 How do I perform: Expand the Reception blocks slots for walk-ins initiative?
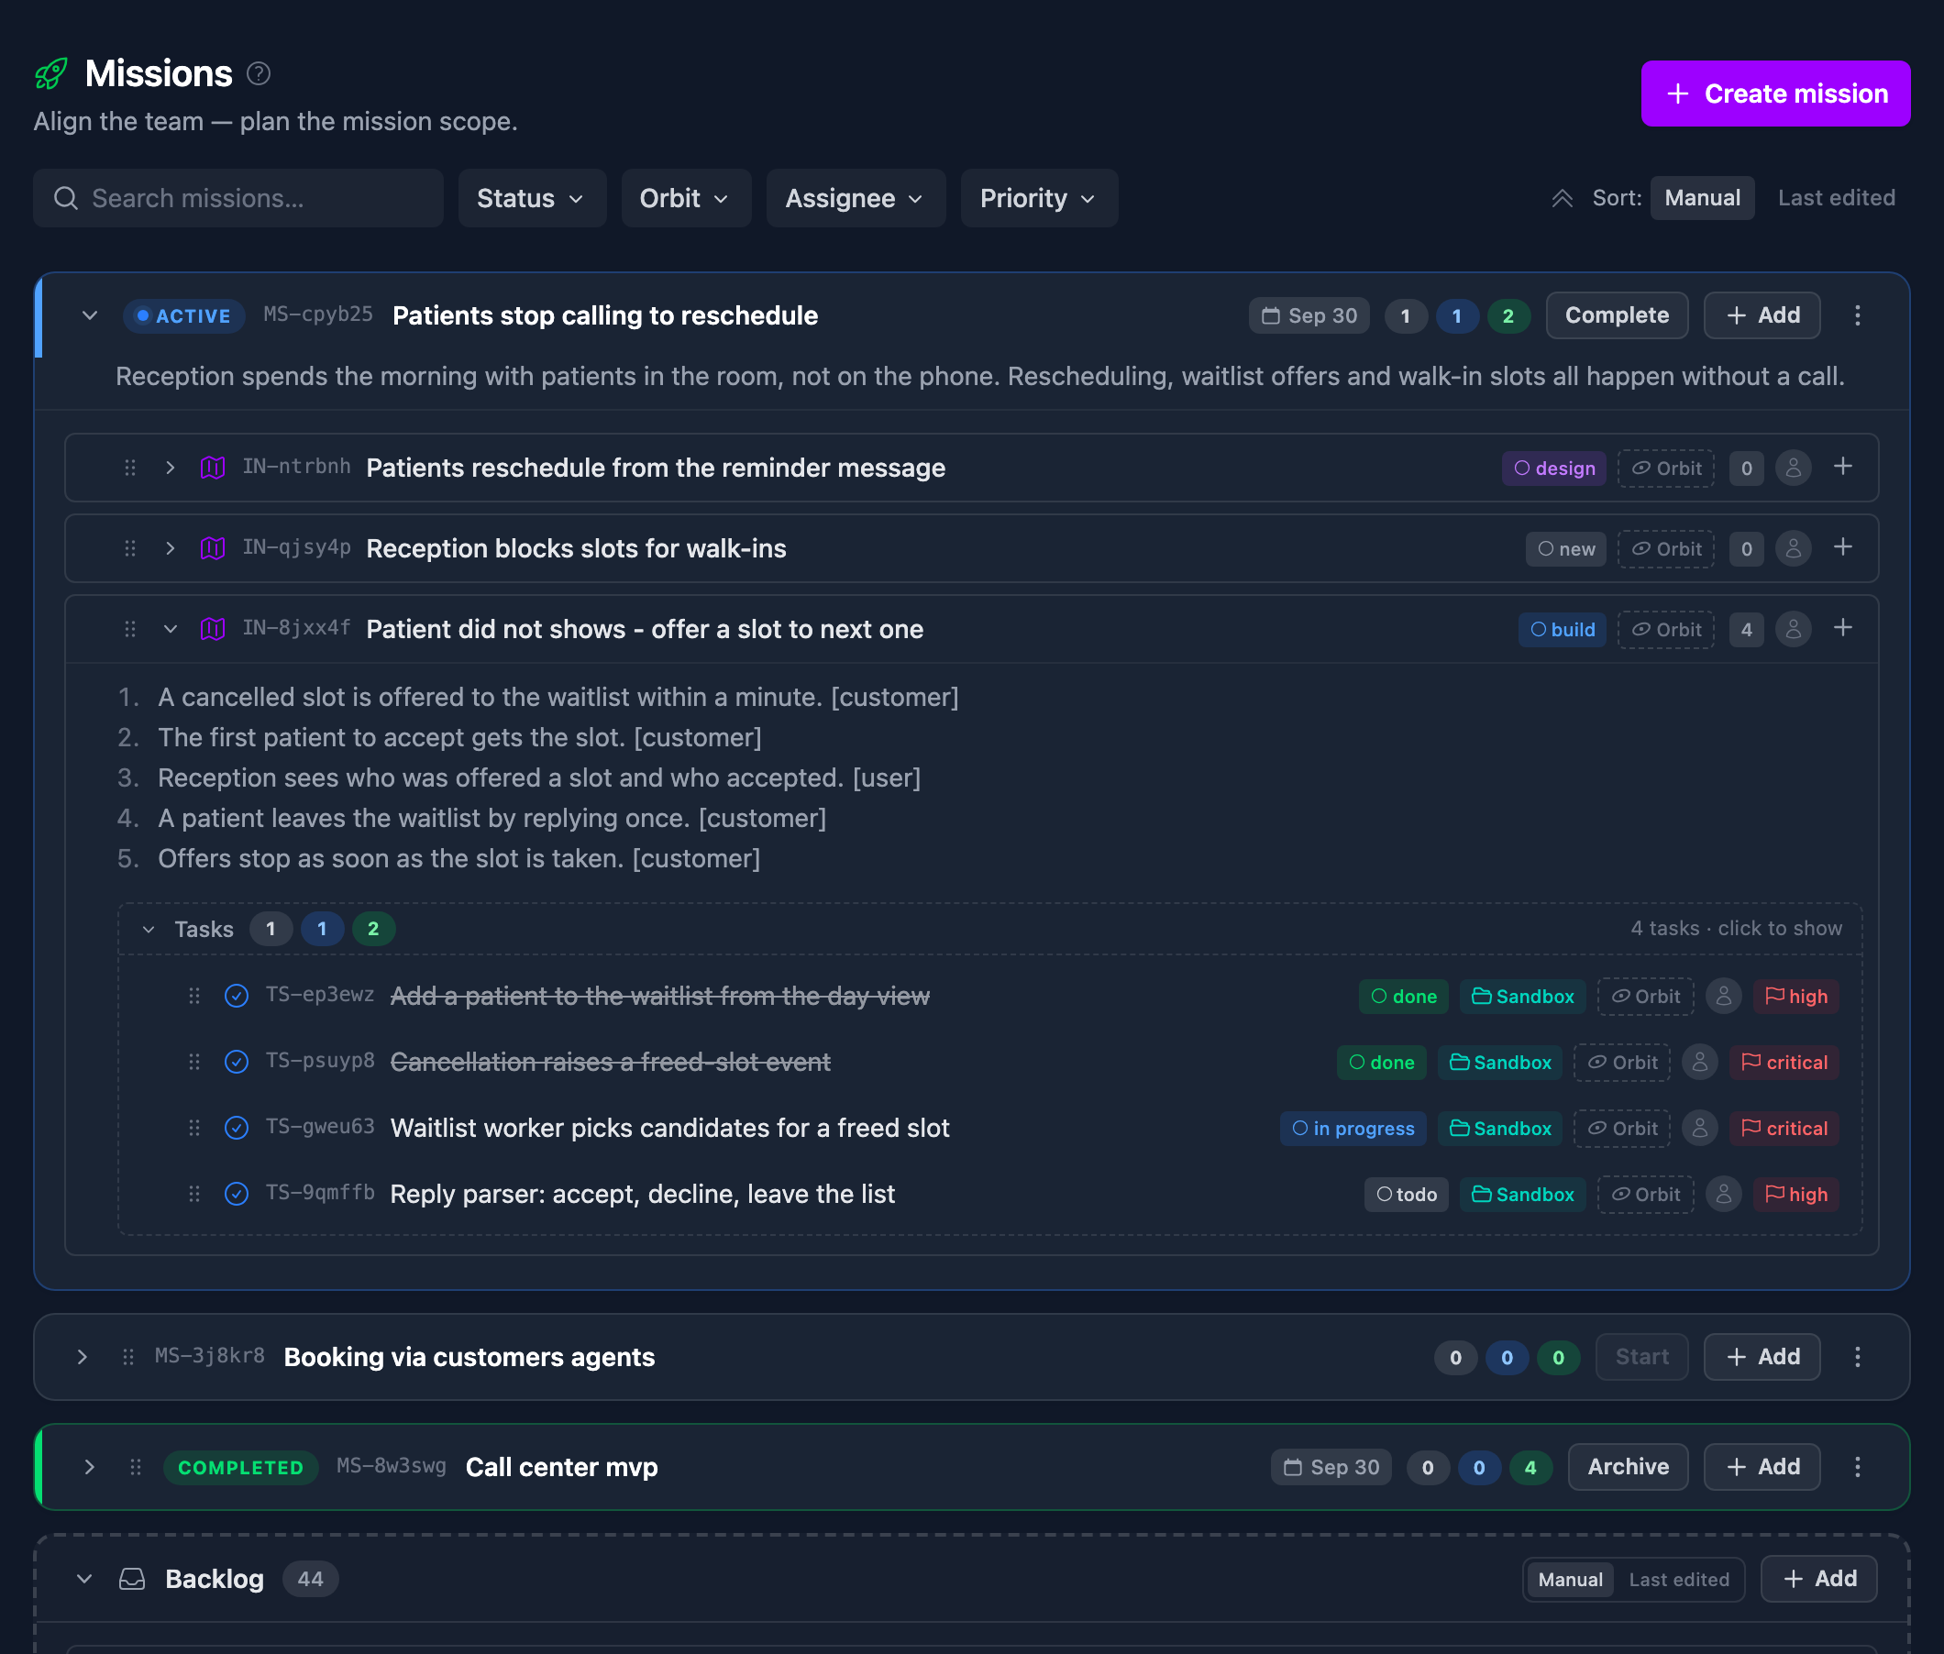tap(170, 547)
